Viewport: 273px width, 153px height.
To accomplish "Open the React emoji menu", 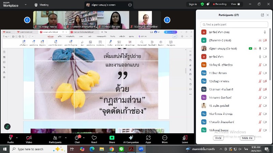I will pos(94,139).
